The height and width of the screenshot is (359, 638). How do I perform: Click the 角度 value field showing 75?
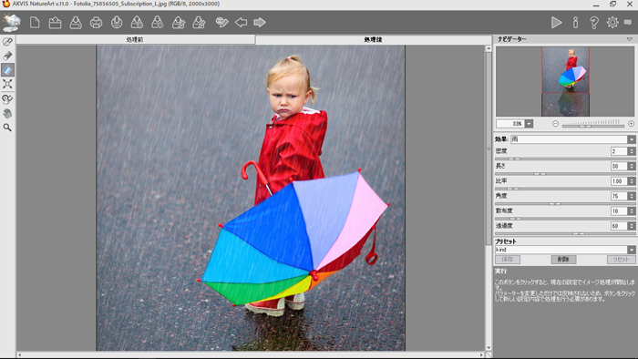click(x=619, y=197)
